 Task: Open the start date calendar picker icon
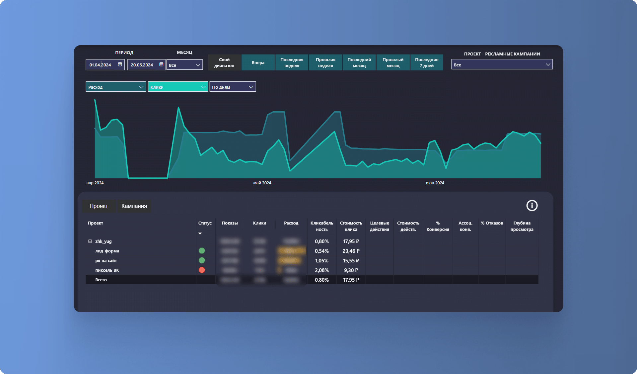pos(120,64)
